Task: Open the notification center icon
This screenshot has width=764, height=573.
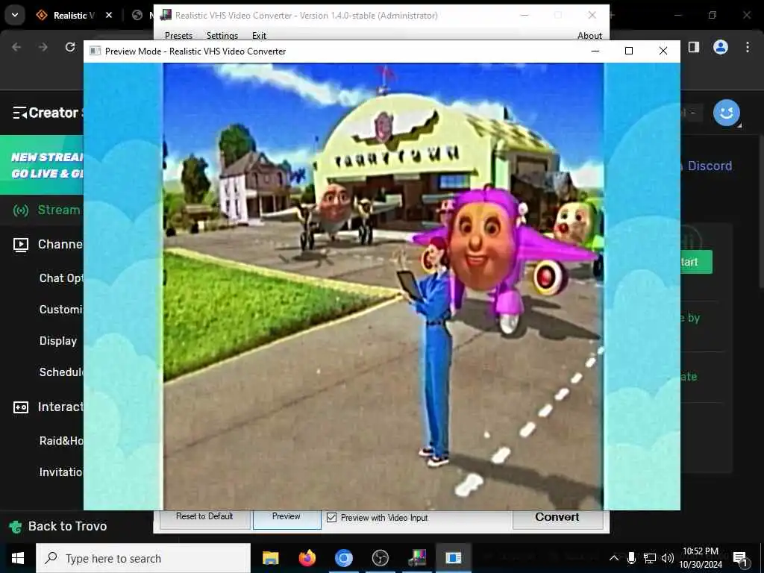Action: click(740, 559)
